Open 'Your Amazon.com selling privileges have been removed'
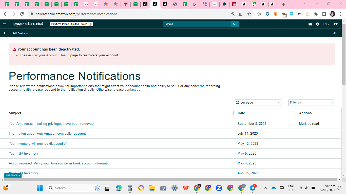 pyautogui.click(x=51, y=124)
